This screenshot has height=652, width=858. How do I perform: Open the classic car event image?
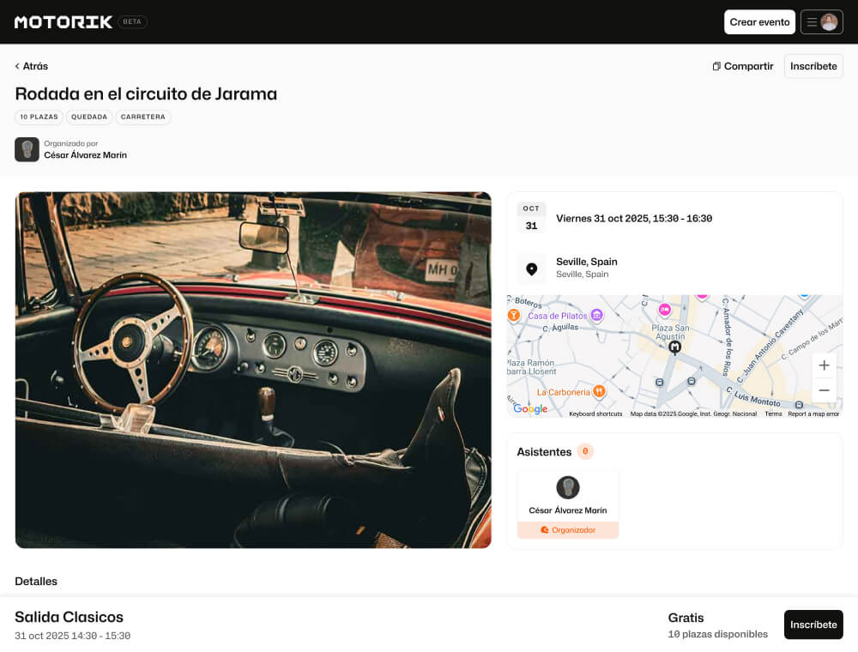pos(253,370)
